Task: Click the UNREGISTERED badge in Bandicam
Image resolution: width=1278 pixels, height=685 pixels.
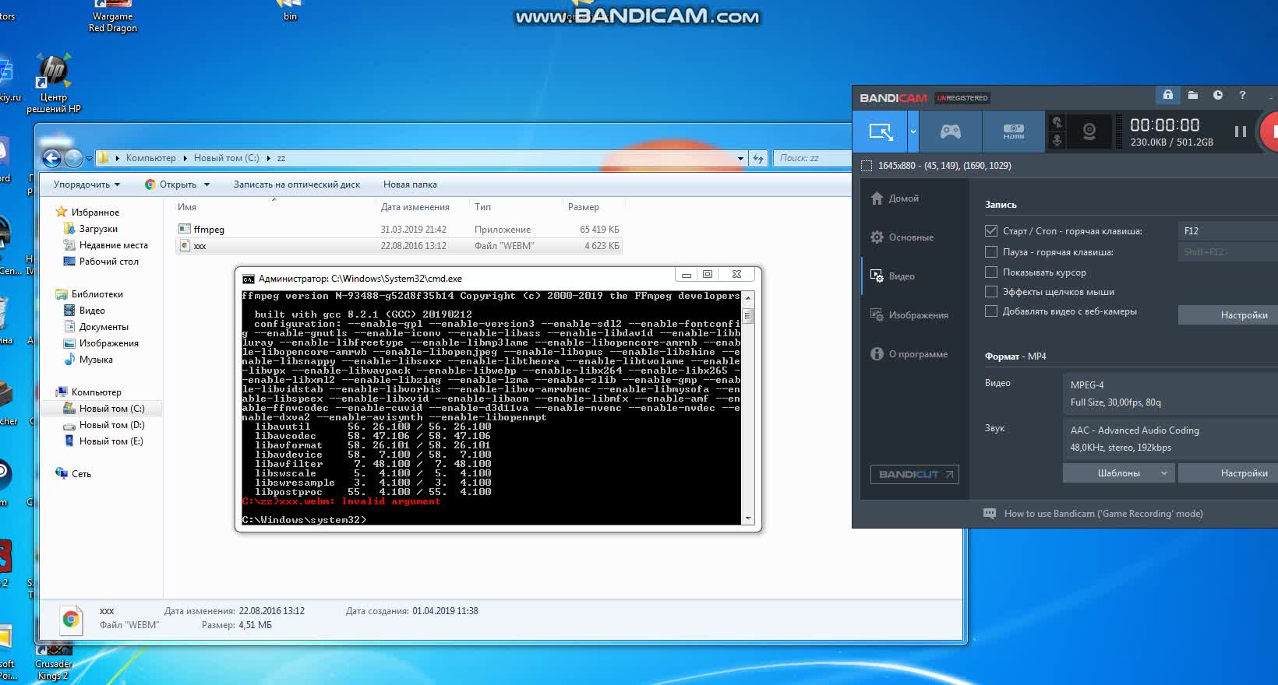Action: [x=962, y=98]
